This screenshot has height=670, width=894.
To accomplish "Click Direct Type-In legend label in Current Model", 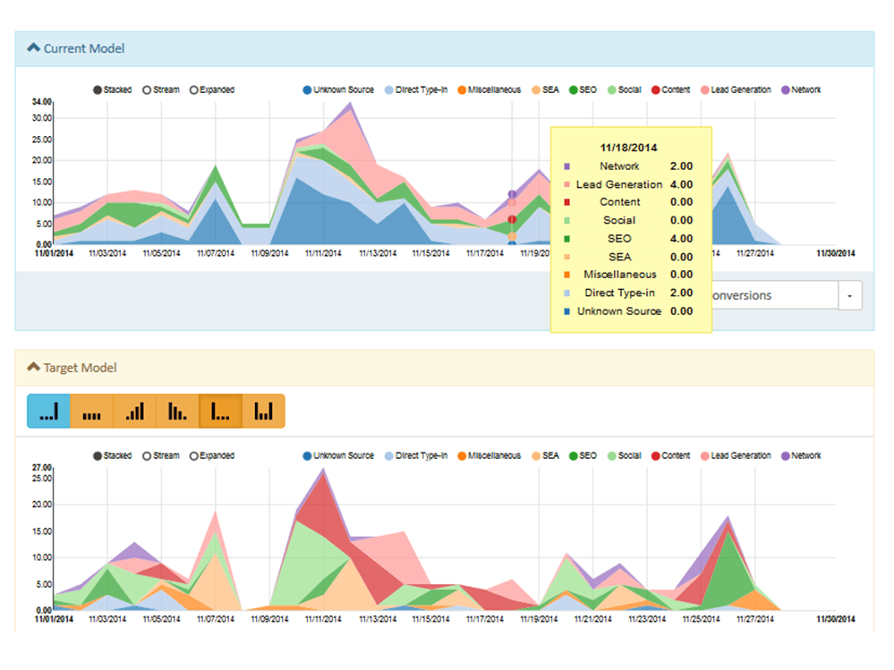I will pyautogui.click(x=421, y=90).
